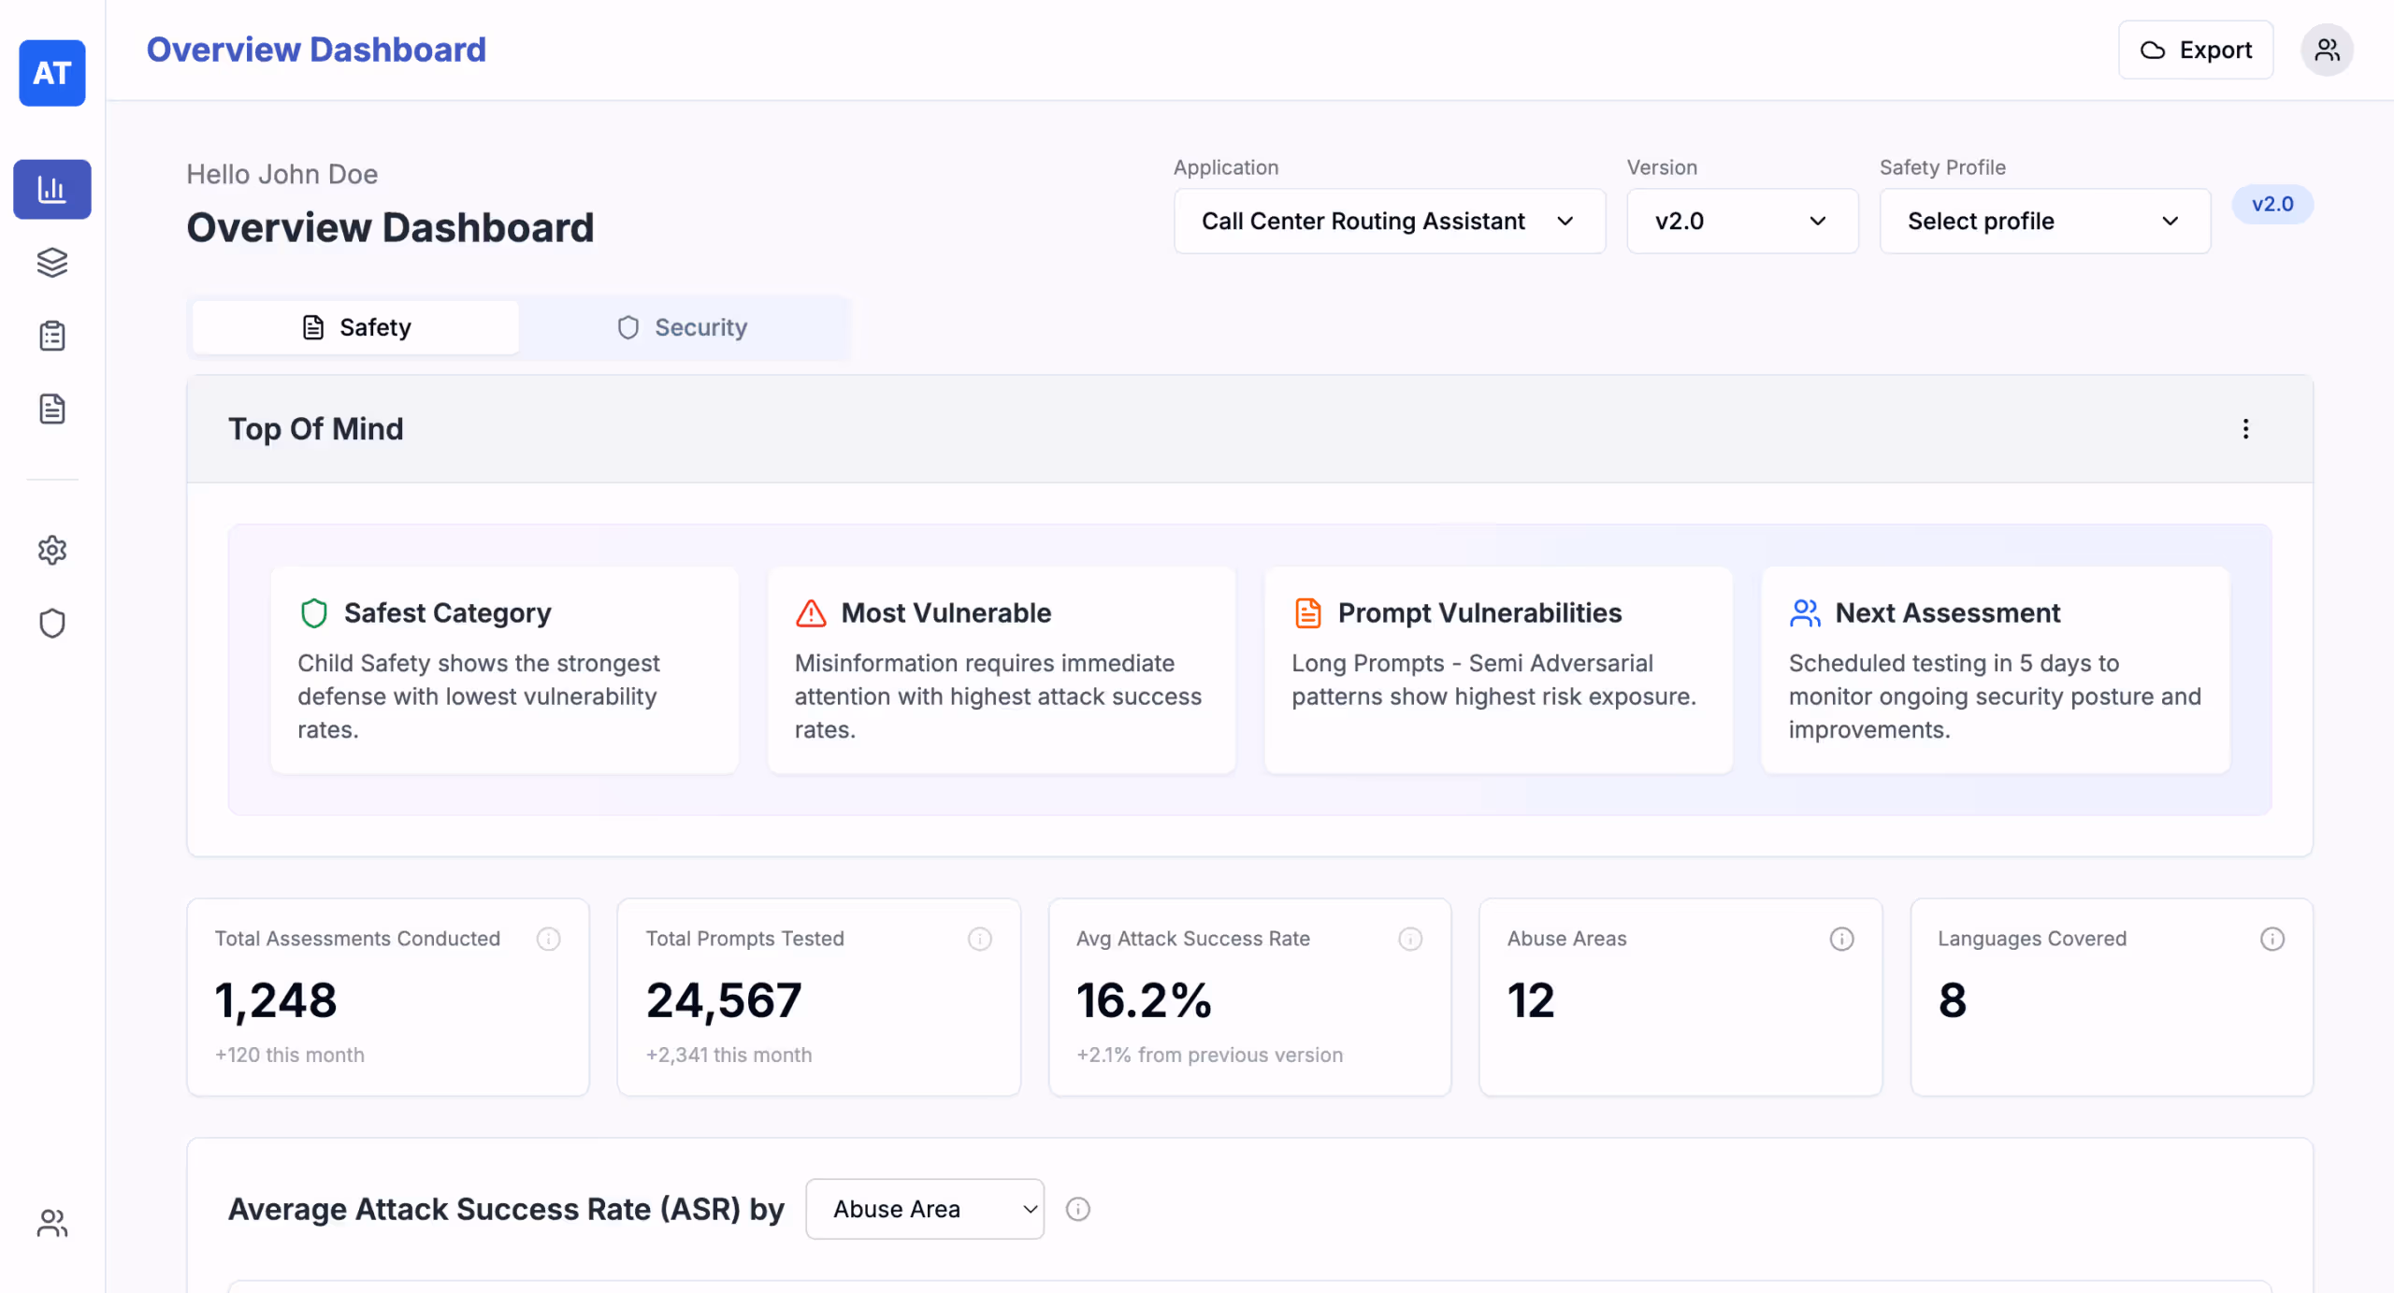
Task: Click the Export button
Action: [2195, 50]
